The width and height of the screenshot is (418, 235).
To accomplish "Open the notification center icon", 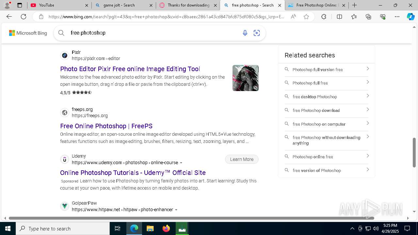I will pos(407,228).
